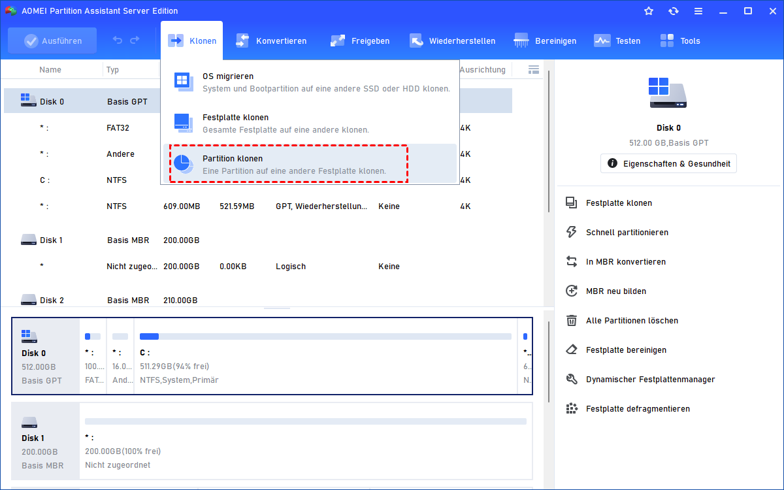
Task: Click Dynamischer Festplattenmanager option
Action: tap(651, 380)
